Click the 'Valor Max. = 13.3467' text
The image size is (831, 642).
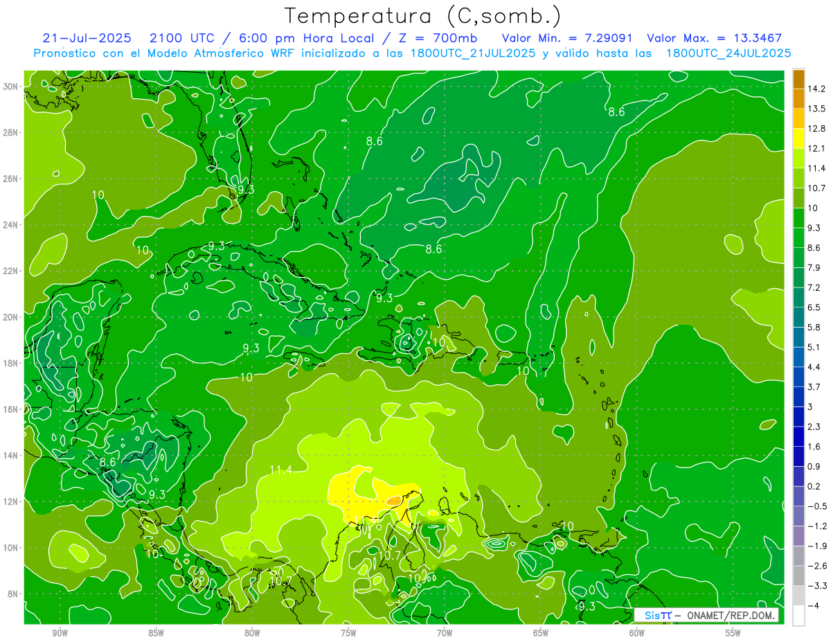(715, 38)
